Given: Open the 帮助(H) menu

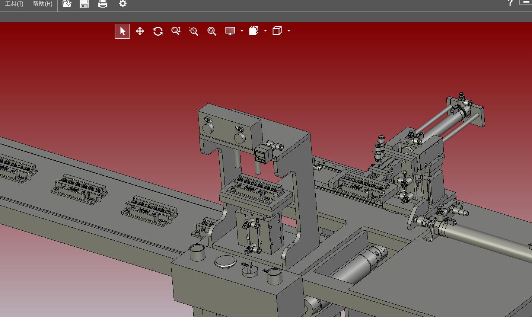Looking at the screenshot, I should (x=42, y=4).
